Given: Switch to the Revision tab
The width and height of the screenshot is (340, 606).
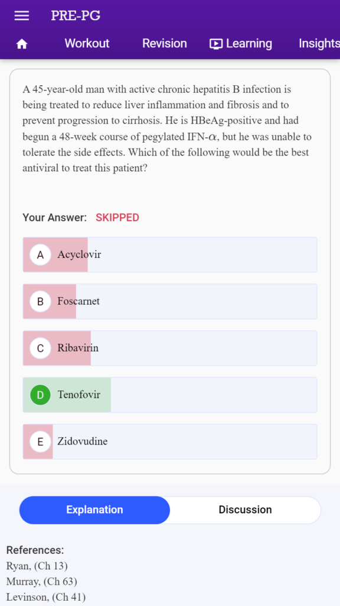Looking at the screenshot, I should point(164,43).
